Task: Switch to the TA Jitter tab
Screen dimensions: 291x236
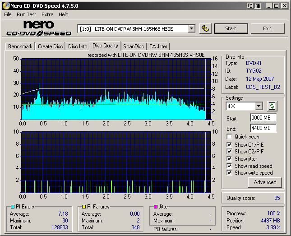Action: [x=158, y=46]
